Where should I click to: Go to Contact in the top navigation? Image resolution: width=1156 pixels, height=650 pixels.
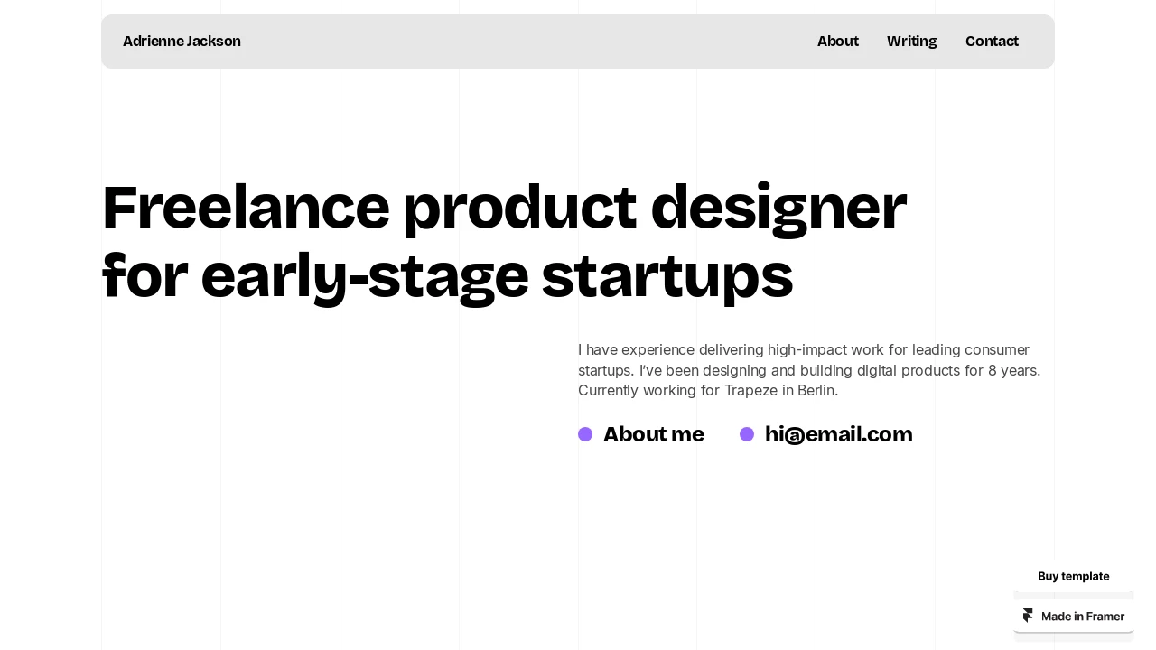click(x=992, y=42)
